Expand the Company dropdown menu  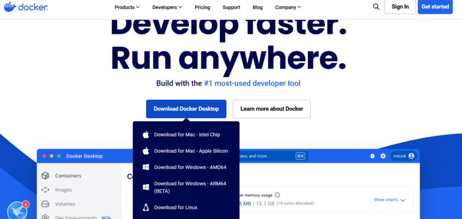click(x=288, y=7)
